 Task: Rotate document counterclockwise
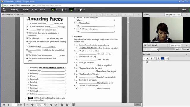pyautogui.click(x=51, y=105)
